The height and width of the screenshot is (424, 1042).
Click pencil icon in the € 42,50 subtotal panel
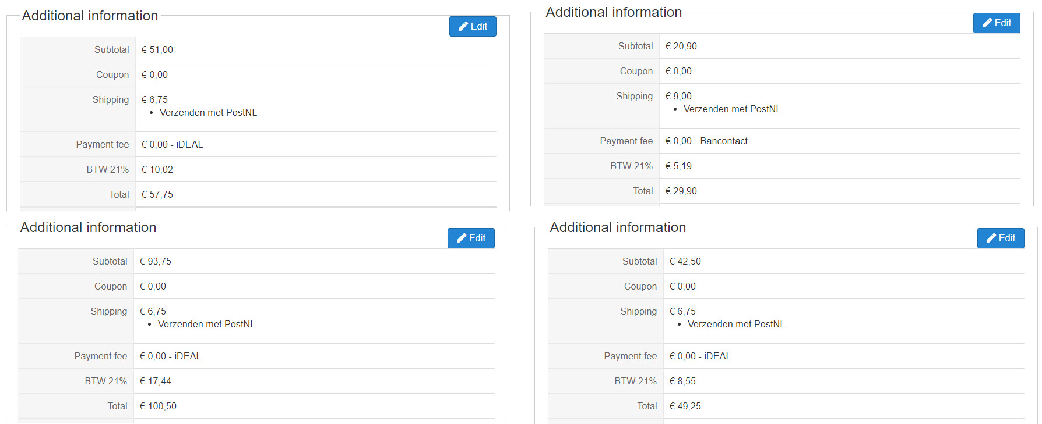pos(991,238)
